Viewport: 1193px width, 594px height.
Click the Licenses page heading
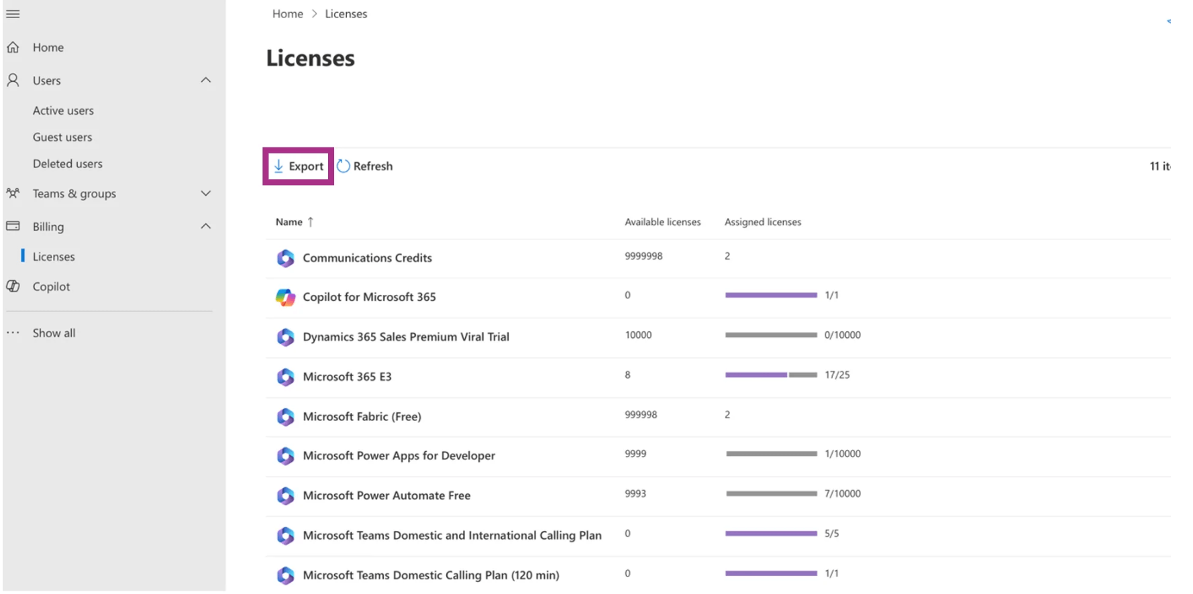pos(311,58)
